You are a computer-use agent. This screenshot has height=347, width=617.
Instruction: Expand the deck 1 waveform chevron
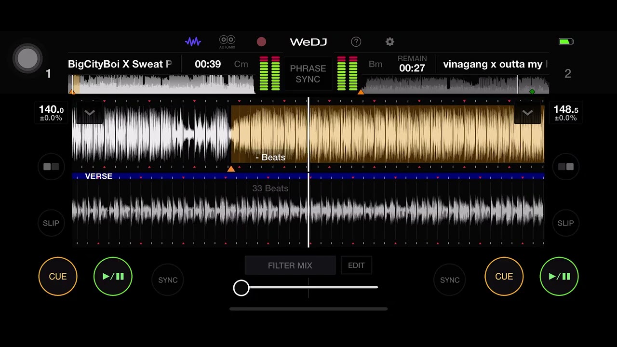click(x=90, y=113)
